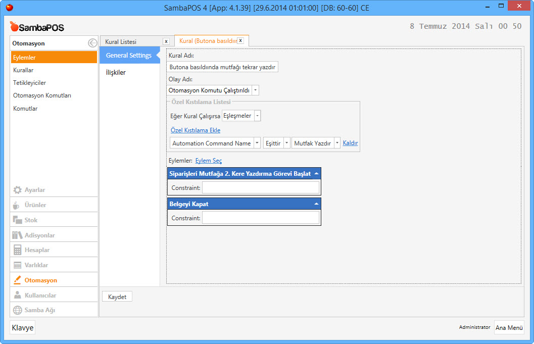Select the İlişkiler section
This screenshot has width=534, height=344.
116,72
